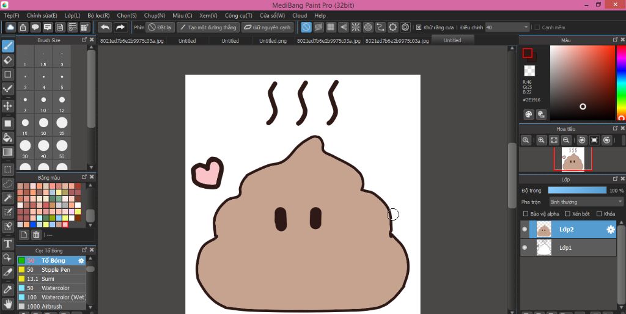The image size is (626, 314).
Task: Enable parallel lines snap
Action: 318,27
